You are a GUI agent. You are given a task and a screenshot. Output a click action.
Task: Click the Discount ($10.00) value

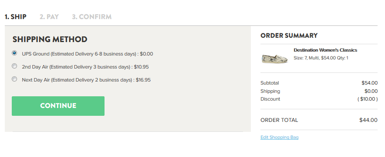[367, 99]
